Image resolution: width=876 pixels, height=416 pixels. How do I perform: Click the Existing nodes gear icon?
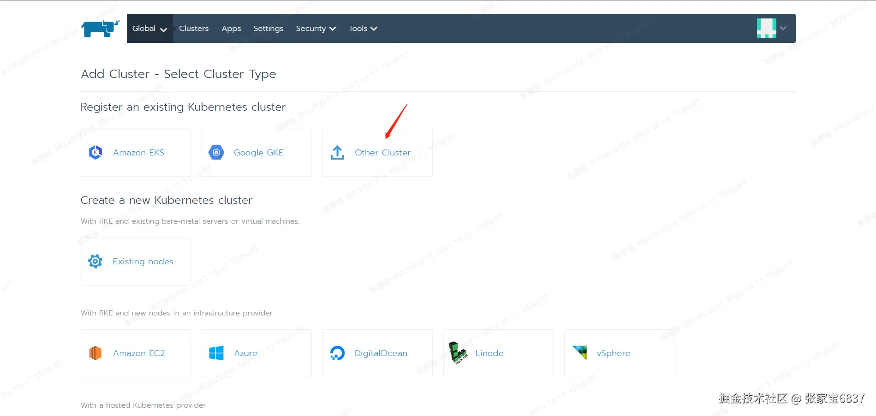coord(95,261)
